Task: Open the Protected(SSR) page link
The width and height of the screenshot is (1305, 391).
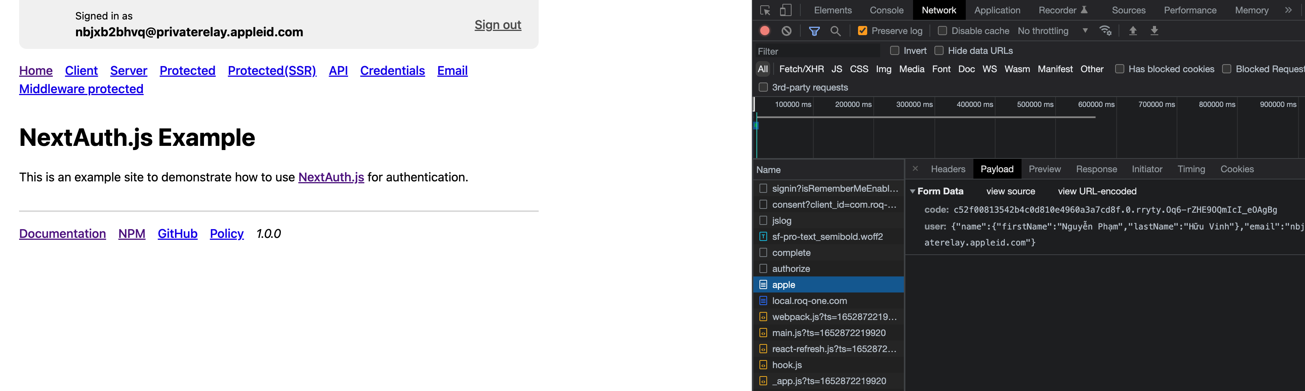Action: coord(272,70)
